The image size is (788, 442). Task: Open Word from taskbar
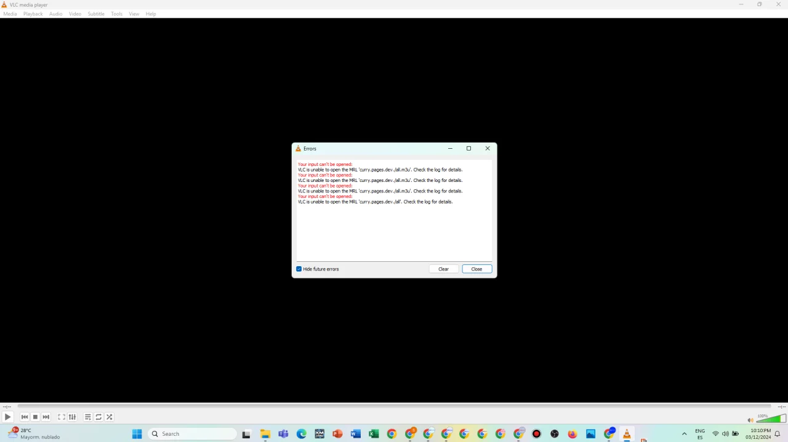[356, 434]
